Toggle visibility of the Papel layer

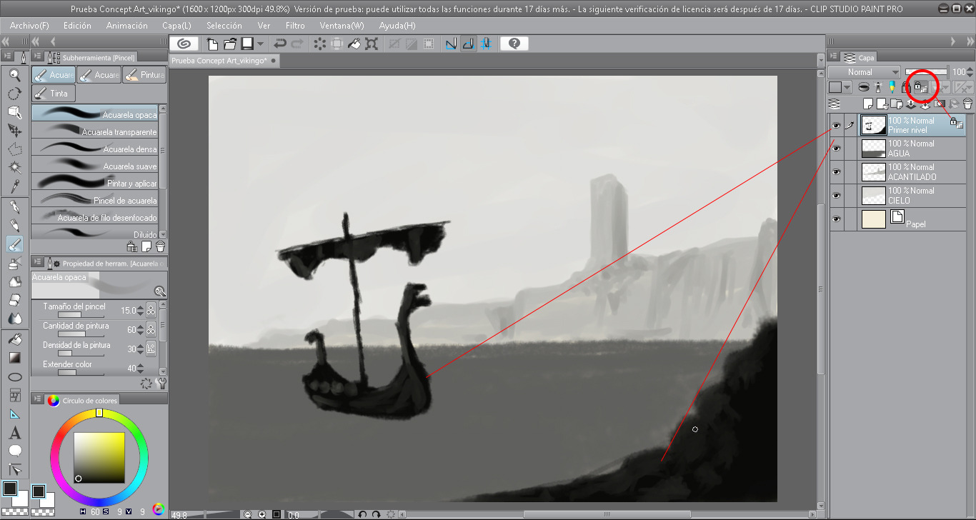[835, 219]
